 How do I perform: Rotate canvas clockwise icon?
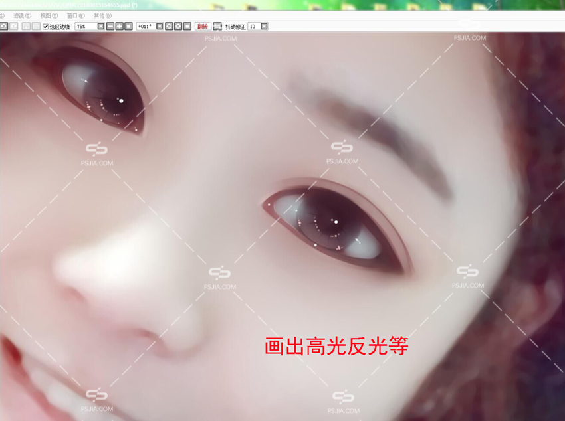178,27
